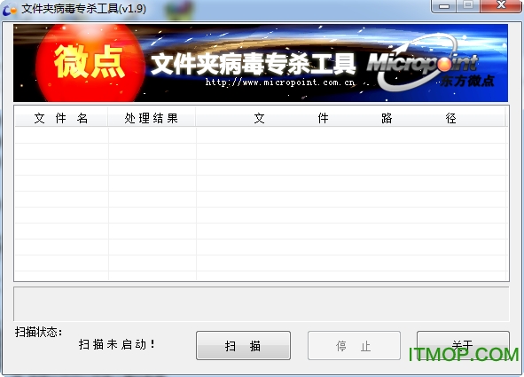Click the red 微点 logo ball
This screenshot has height=377, width=524.
click(90, 64)
